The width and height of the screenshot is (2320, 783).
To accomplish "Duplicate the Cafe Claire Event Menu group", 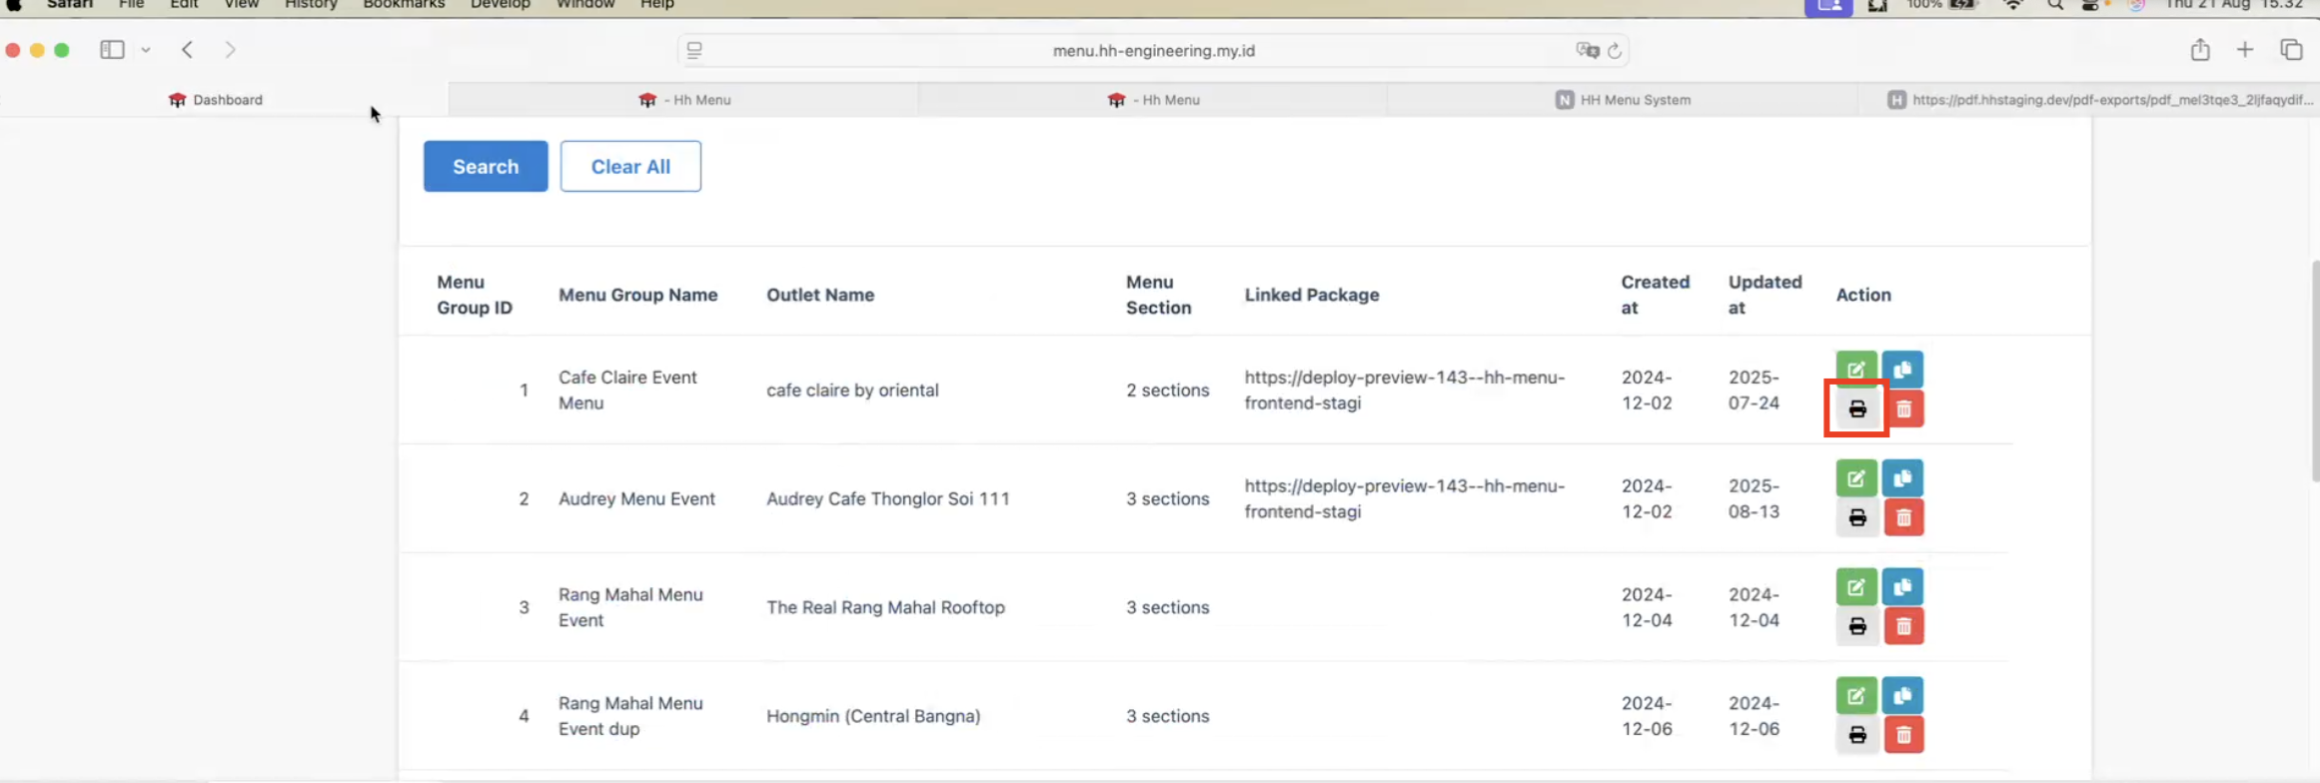I will click(1902, 370).
